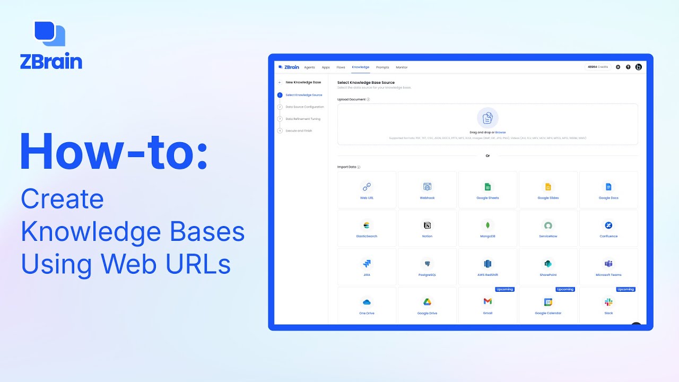
Task: Open the settings gear icon
Action: tap(617, 67)
